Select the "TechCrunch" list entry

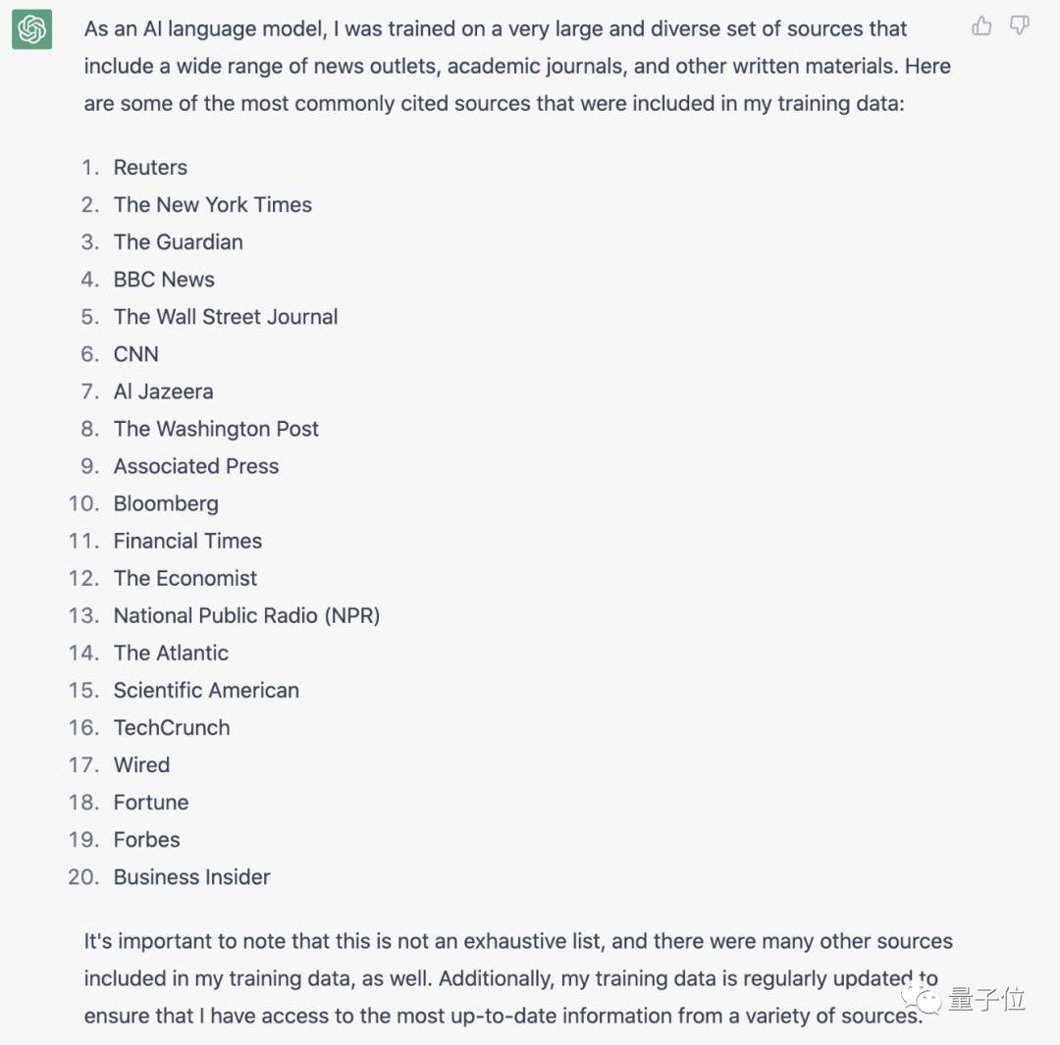click(172, 727)
